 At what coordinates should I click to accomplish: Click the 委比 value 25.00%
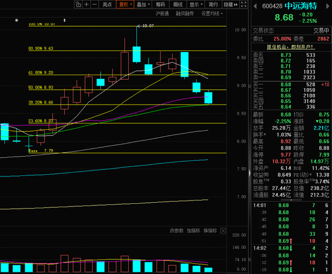point(282,39)
